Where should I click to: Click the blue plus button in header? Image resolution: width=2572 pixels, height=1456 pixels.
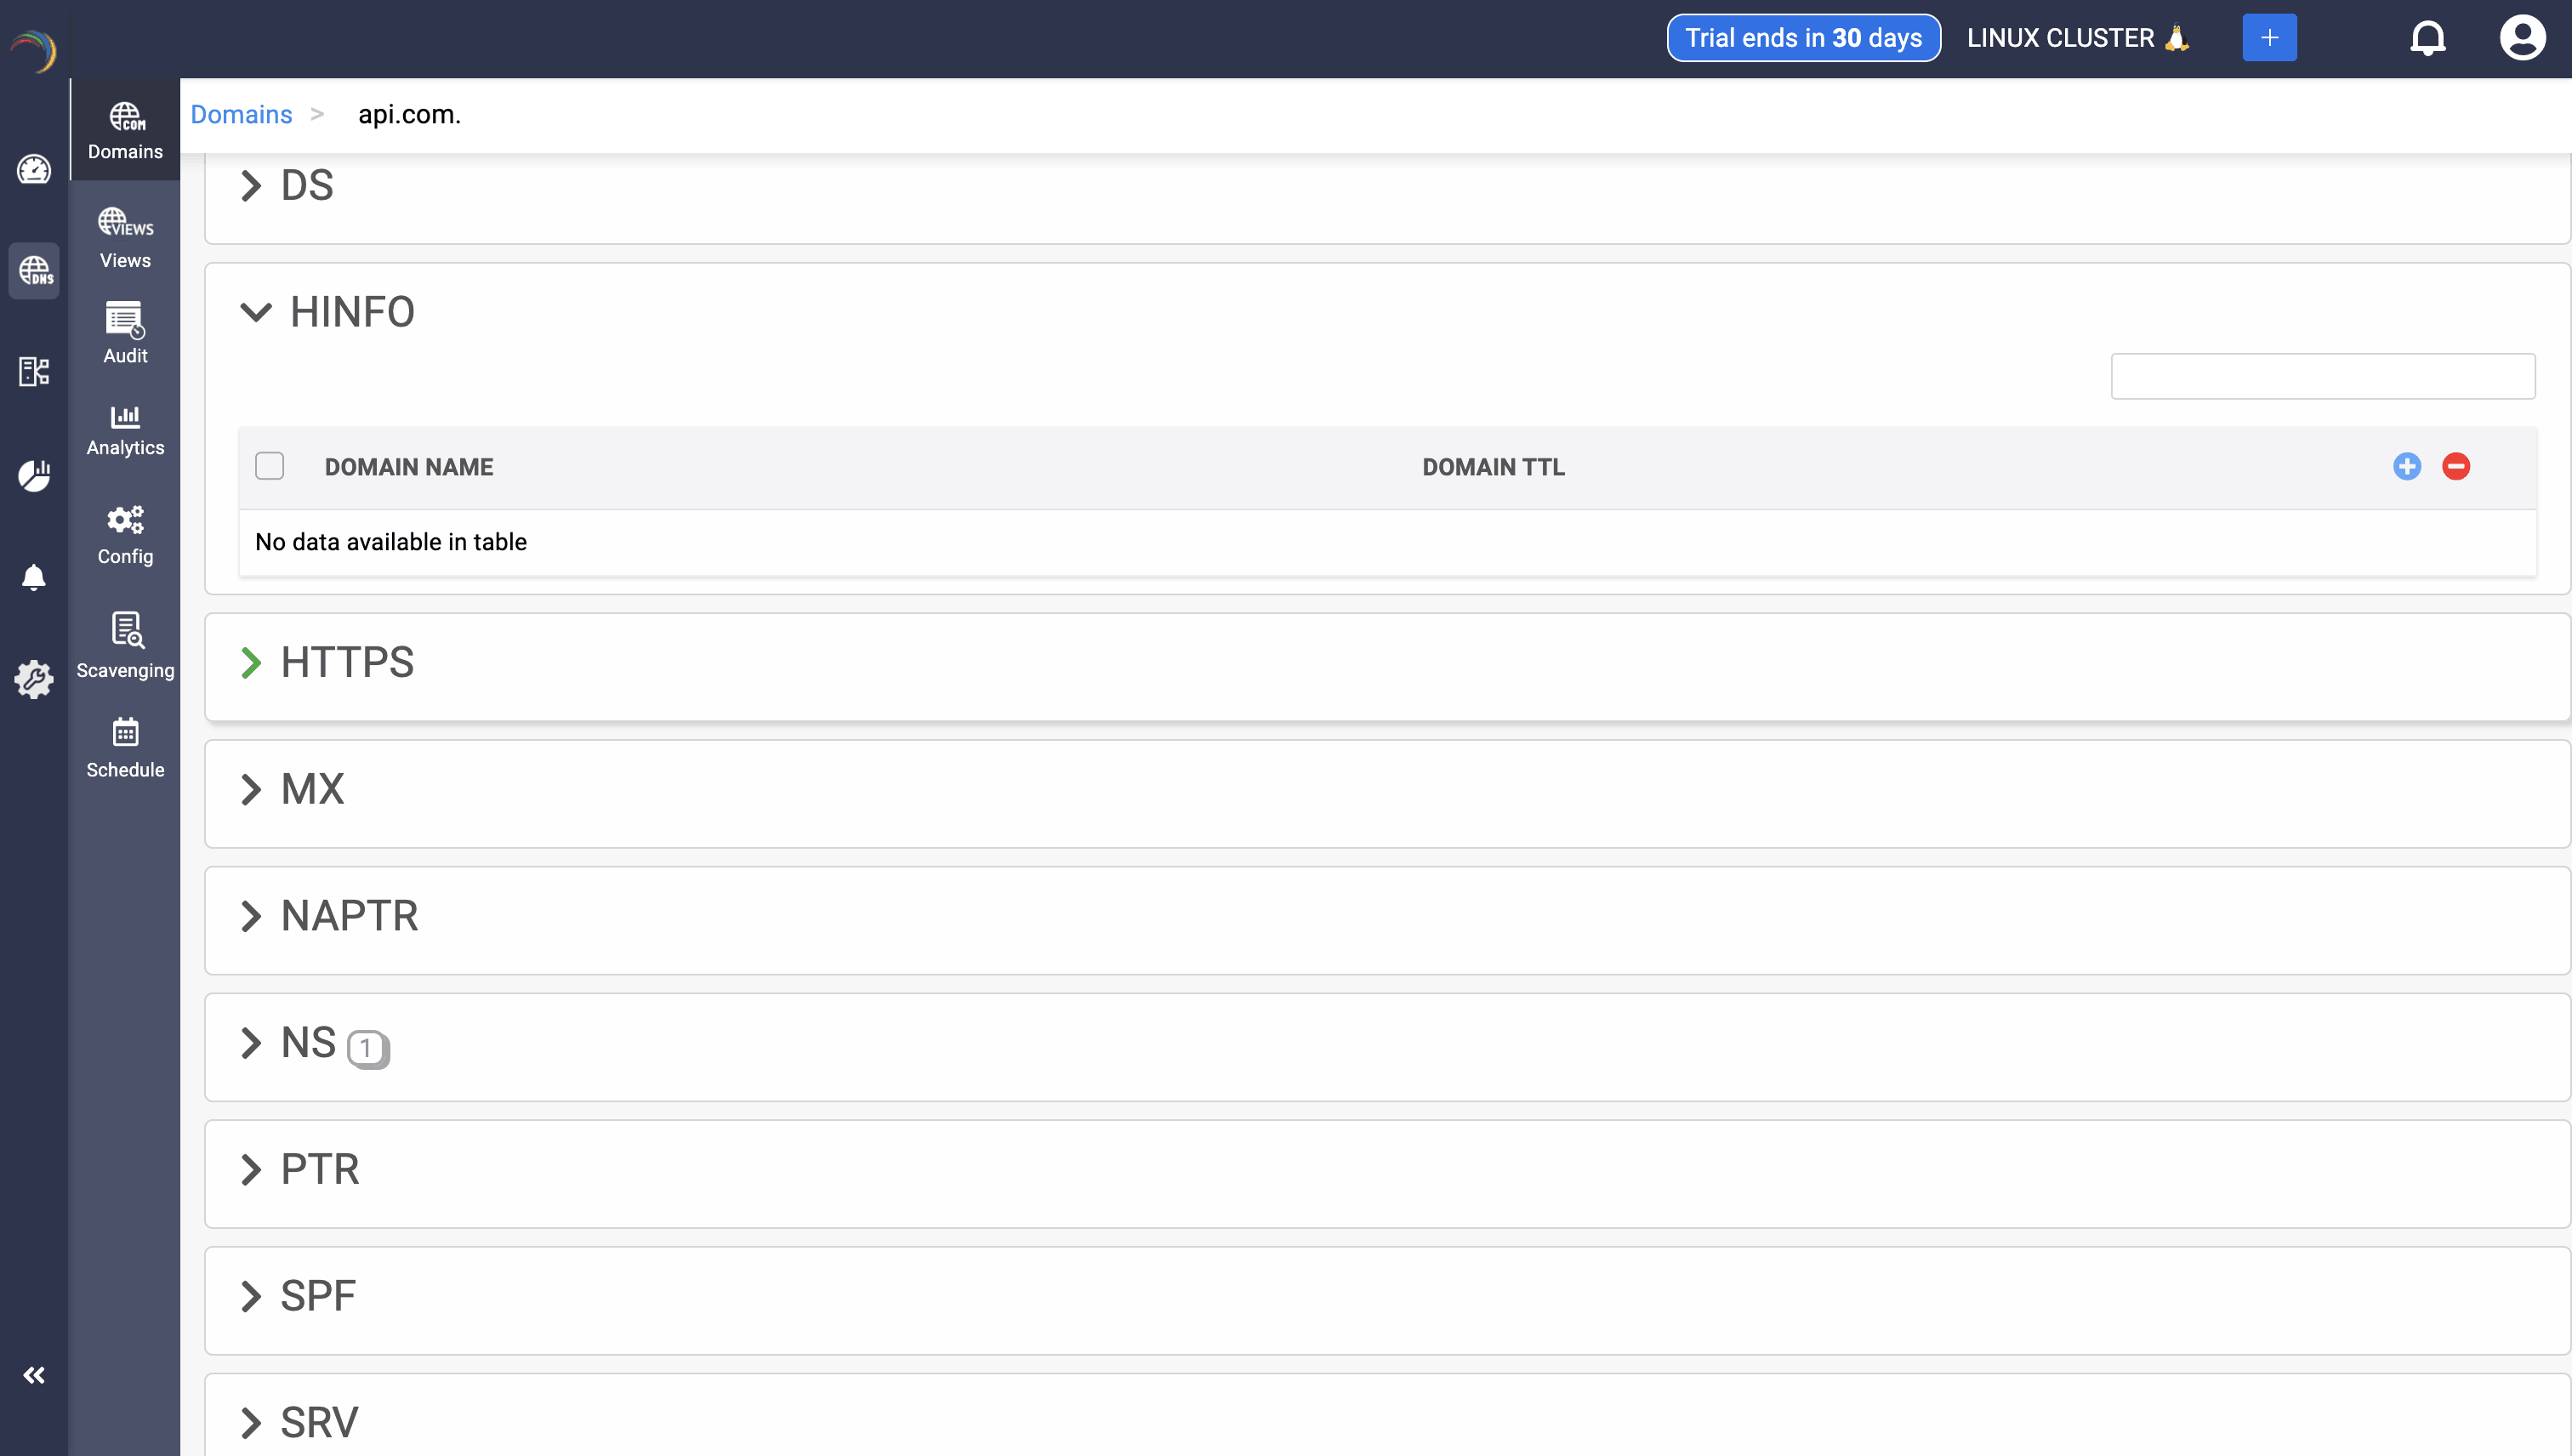coord(2269,38)
